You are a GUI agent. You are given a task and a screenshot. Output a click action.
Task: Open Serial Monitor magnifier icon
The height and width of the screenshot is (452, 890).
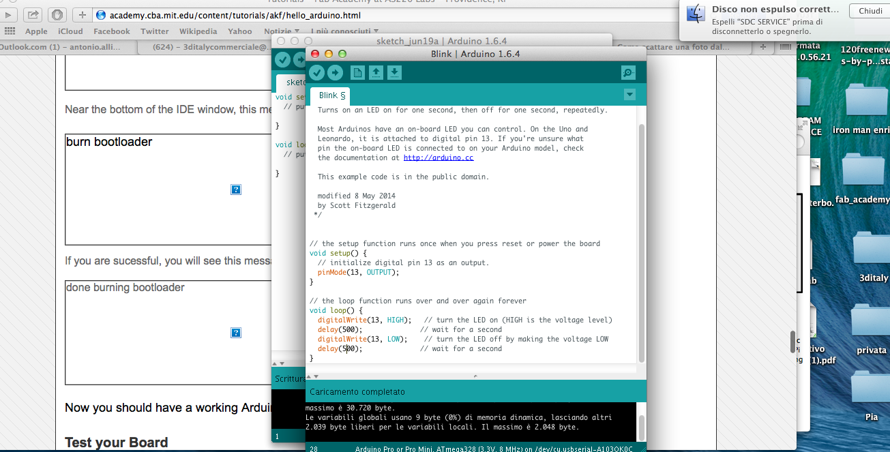pos(628,73)
